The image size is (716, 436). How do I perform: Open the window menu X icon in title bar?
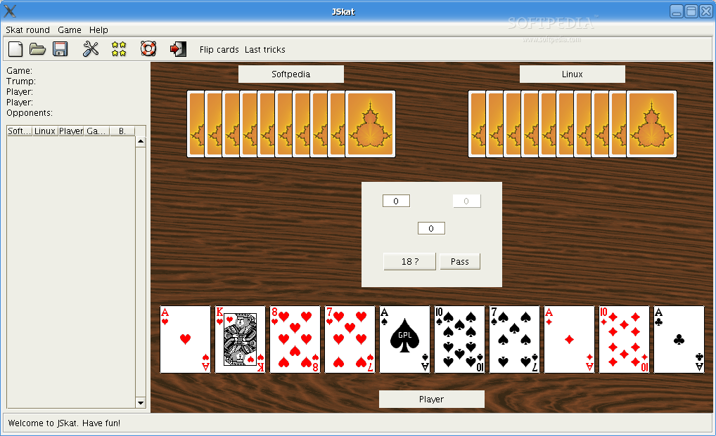click(10, 11)
